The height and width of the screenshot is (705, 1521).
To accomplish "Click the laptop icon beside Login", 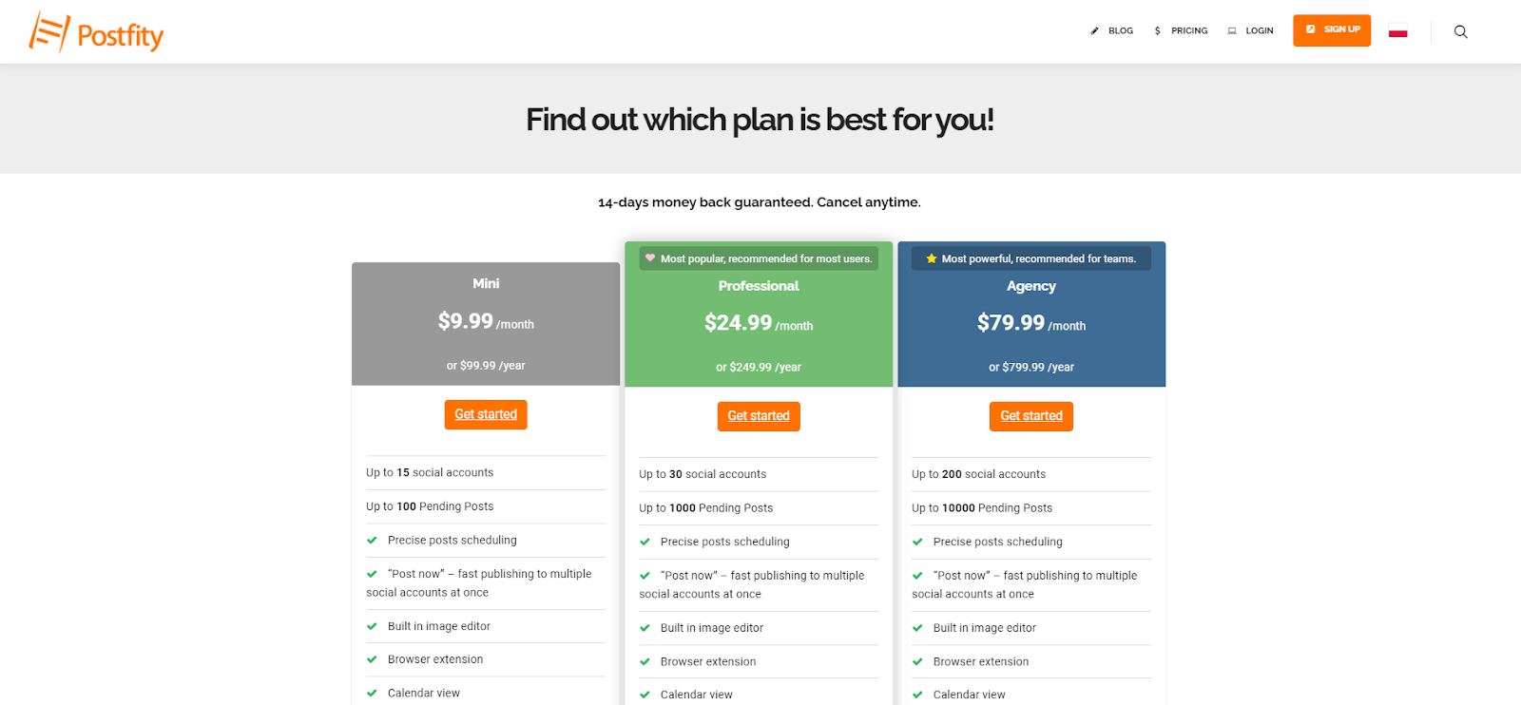I will click(1232, 30).
